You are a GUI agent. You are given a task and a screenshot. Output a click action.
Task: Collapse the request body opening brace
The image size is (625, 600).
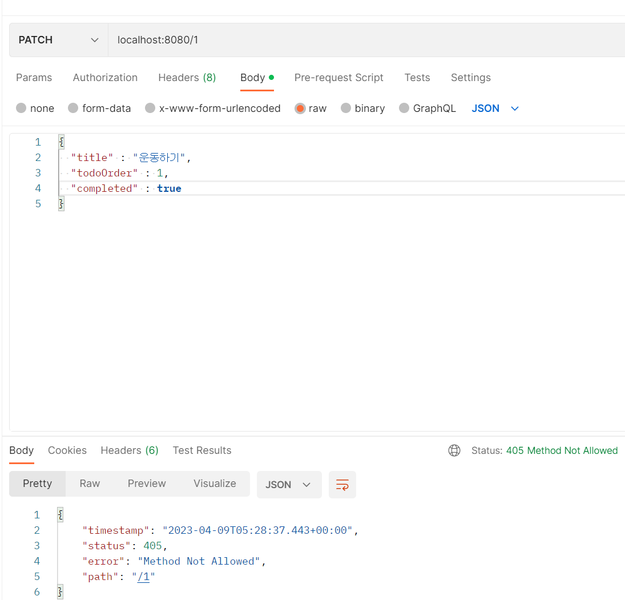pyautogui.click(x=61, y=142)
